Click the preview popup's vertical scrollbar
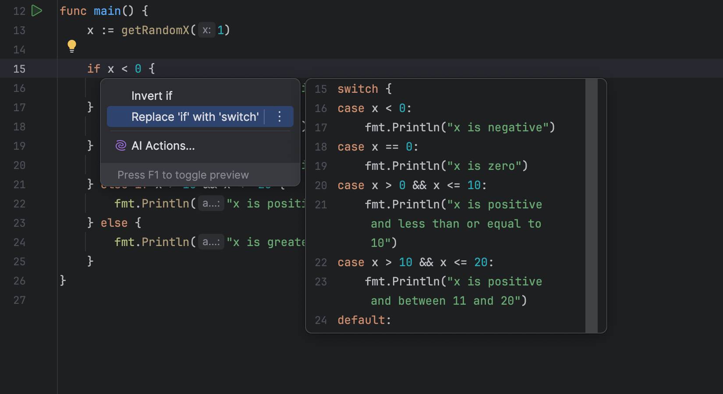 592,206
